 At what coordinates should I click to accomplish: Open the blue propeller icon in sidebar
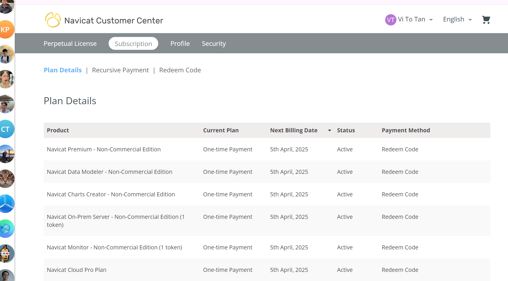pos(6,204)
